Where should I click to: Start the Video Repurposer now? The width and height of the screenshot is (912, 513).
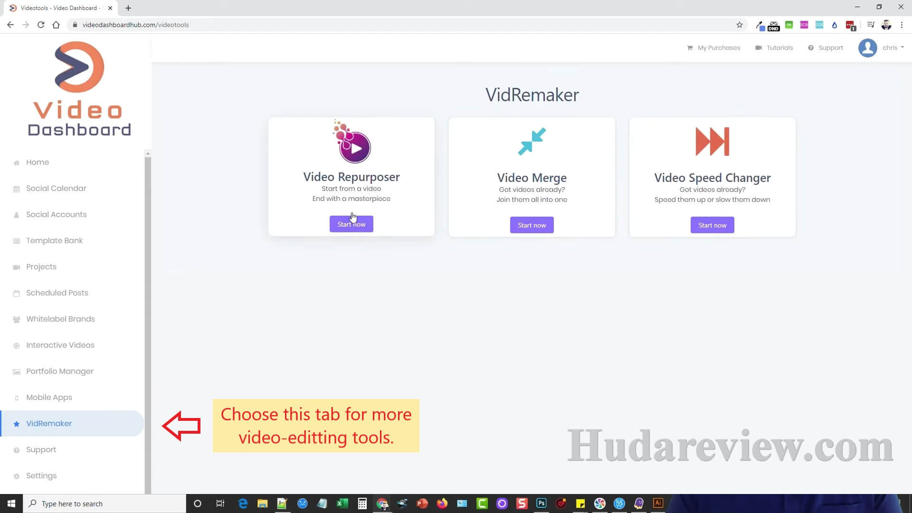[351, 224]
